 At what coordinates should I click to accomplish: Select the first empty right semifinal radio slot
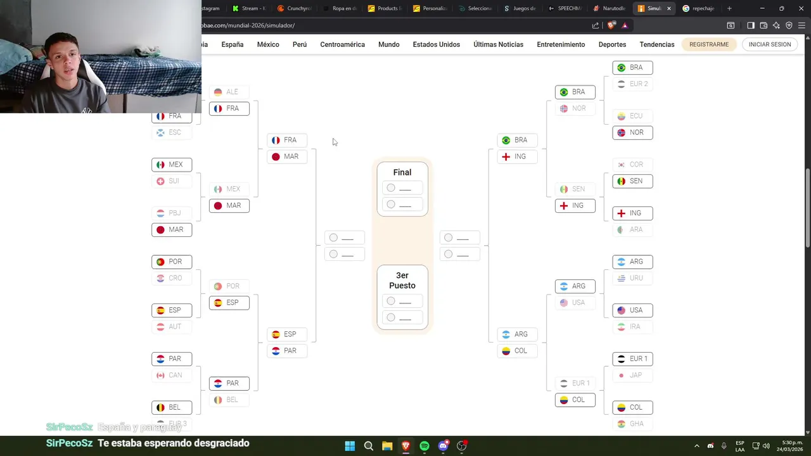448,237
